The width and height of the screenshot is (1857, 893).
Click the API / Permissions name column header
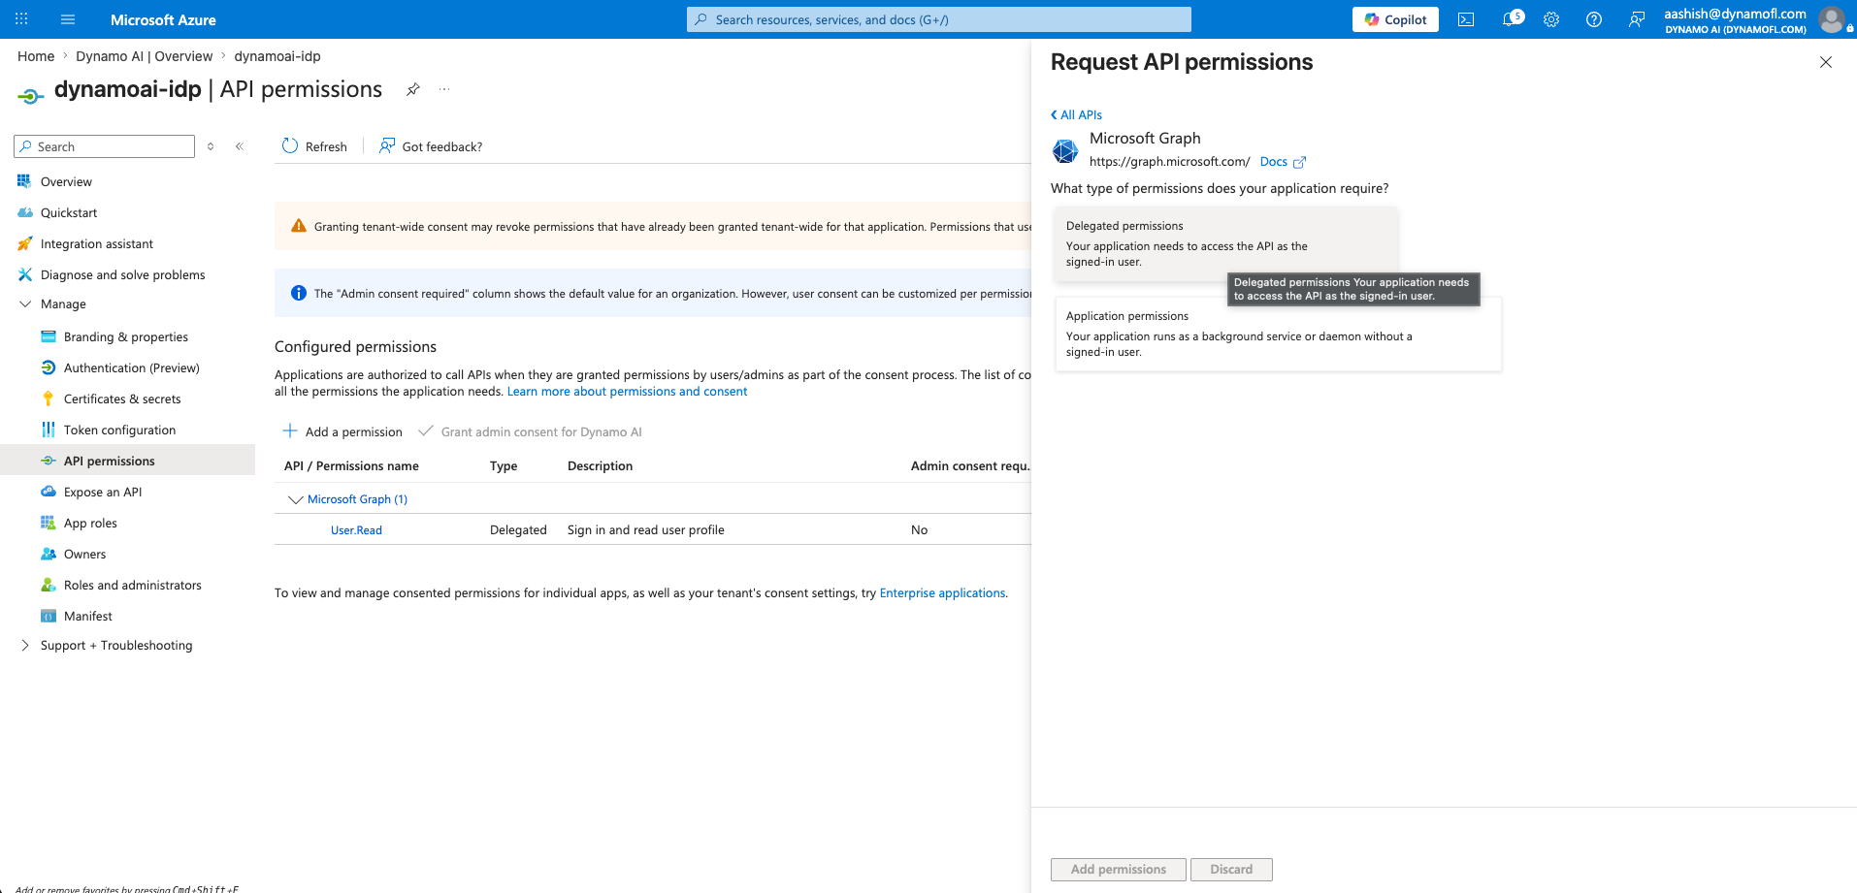(x=351, y=466)
